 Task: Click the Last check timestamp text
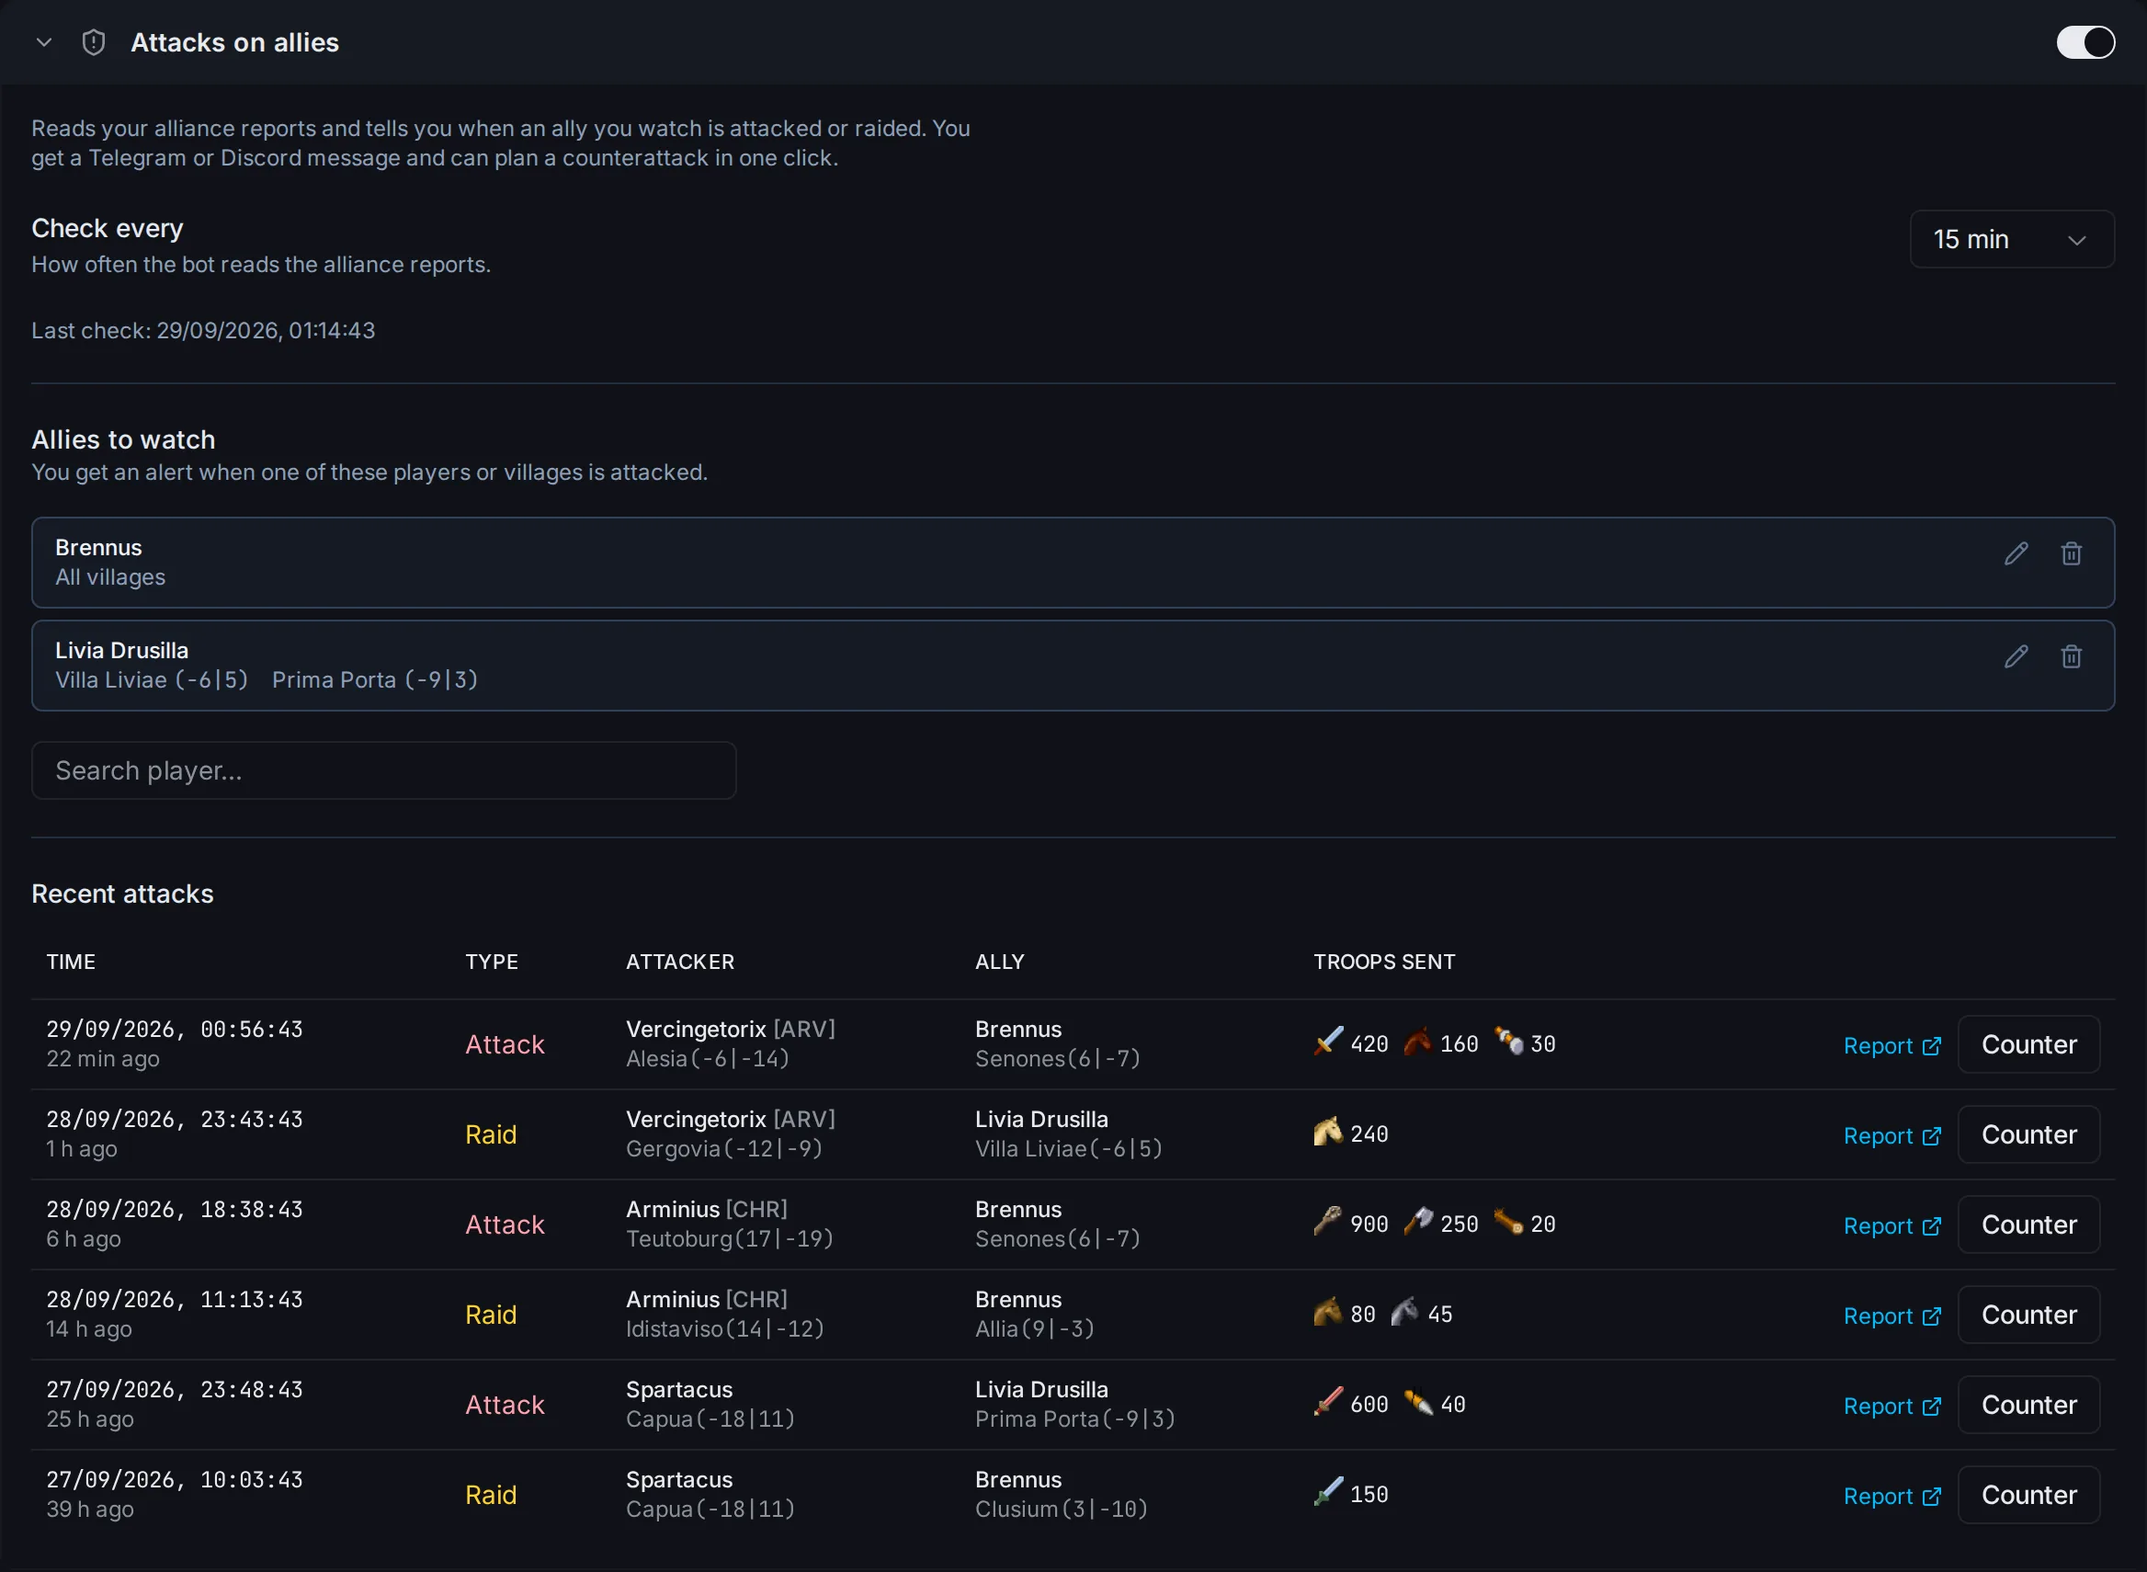pos(203,331)
